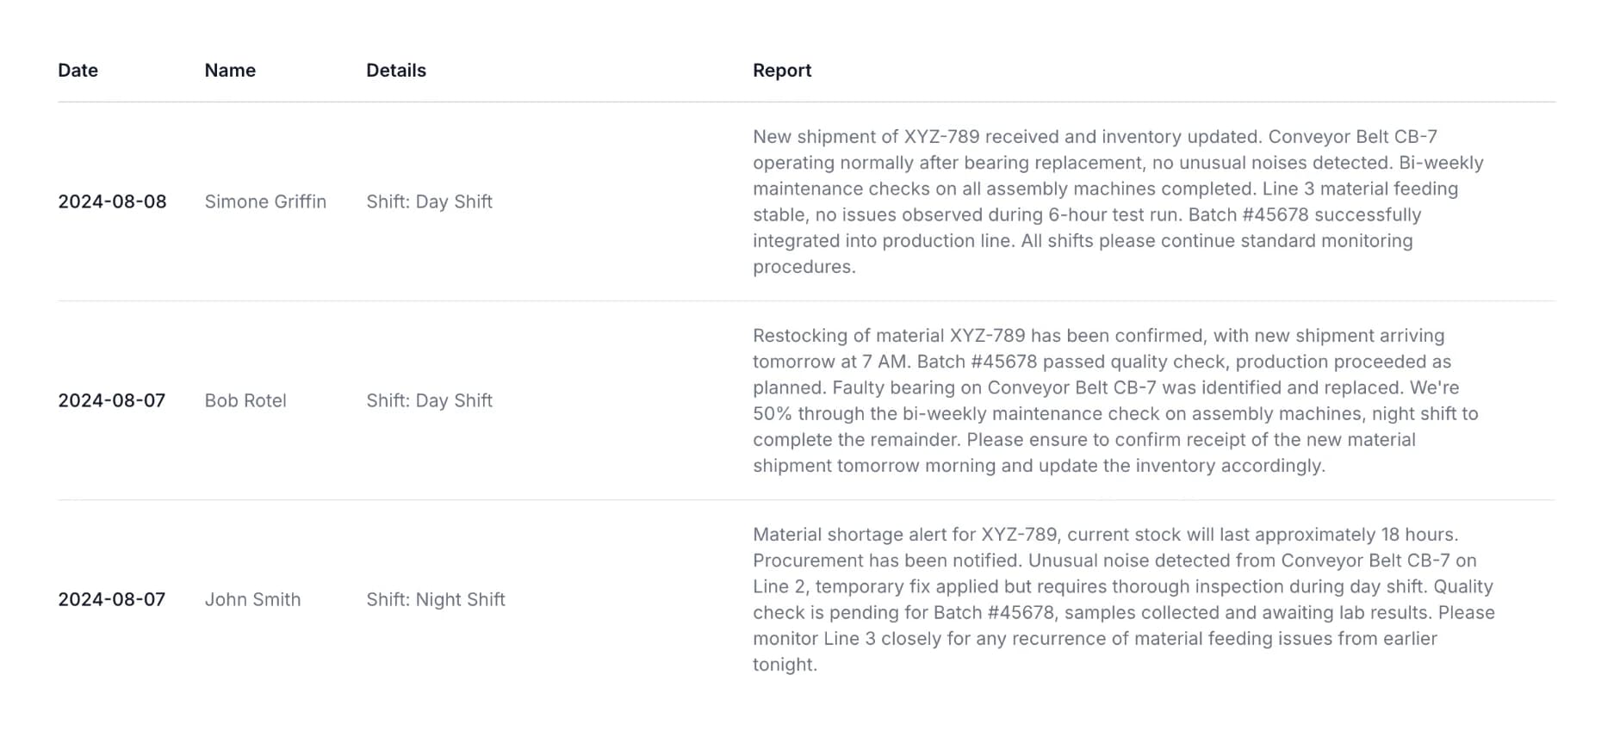Image resolution: width=1620 pixels, height=737 pixels.
Task: Click the Shift: Night Shift cell
Action: coord(435,599)
